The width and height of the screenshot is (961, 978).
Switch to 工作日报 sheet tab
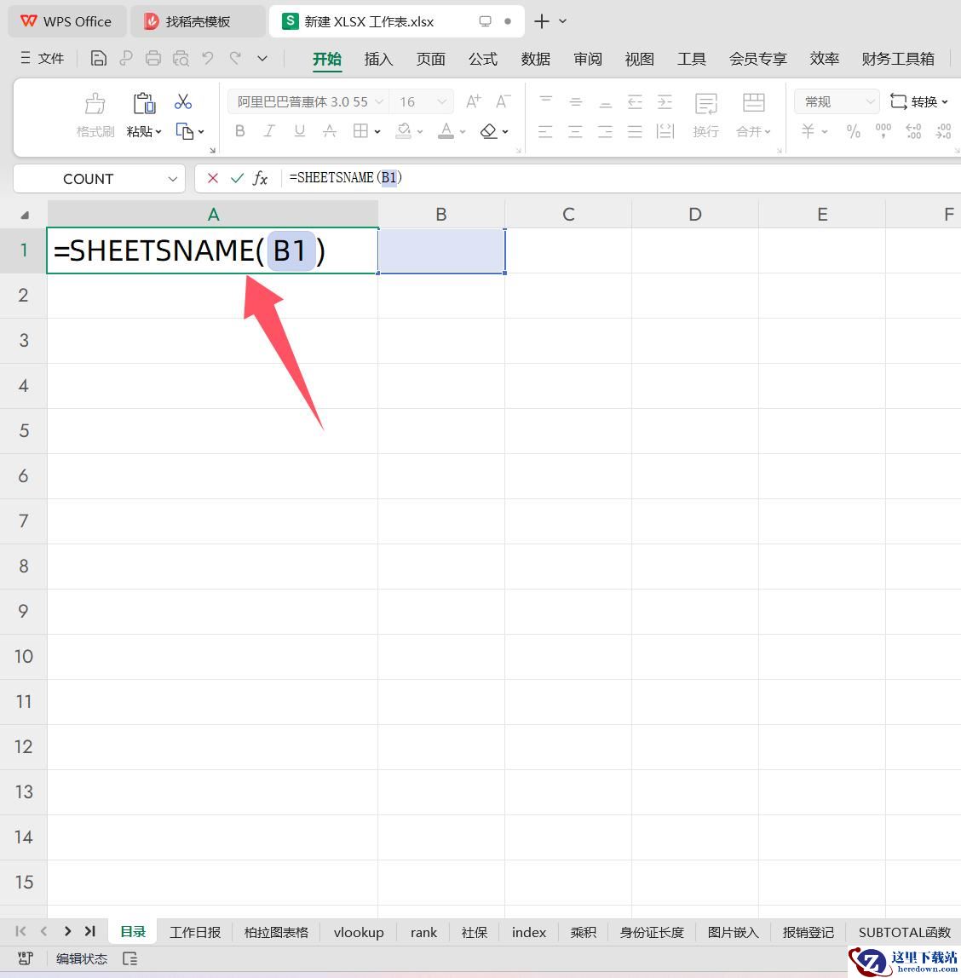pos(194,932)
